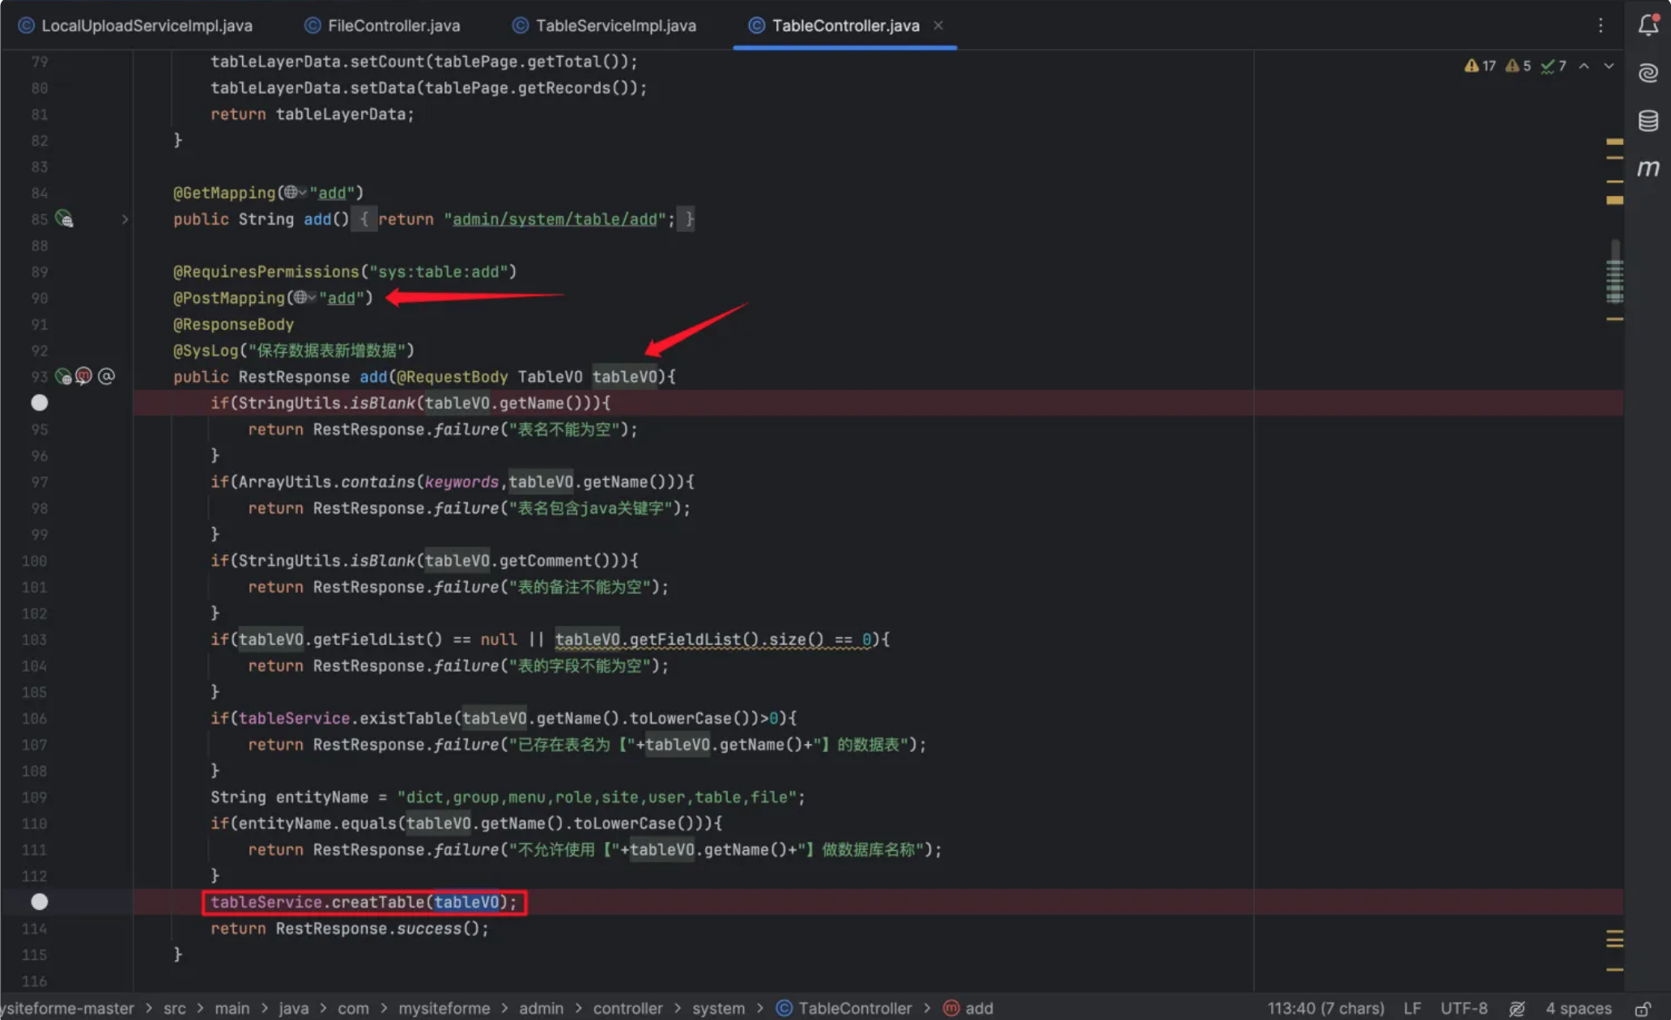Close the TableController.java tab

938,25
